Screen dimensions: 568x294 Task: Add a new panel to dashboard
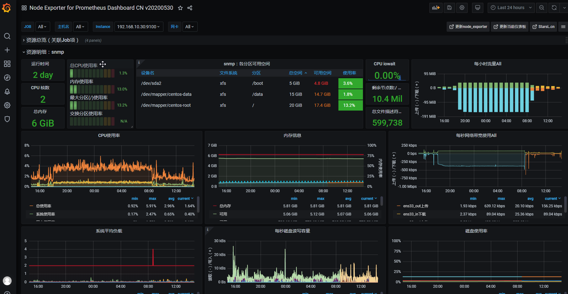click(436, 8)
